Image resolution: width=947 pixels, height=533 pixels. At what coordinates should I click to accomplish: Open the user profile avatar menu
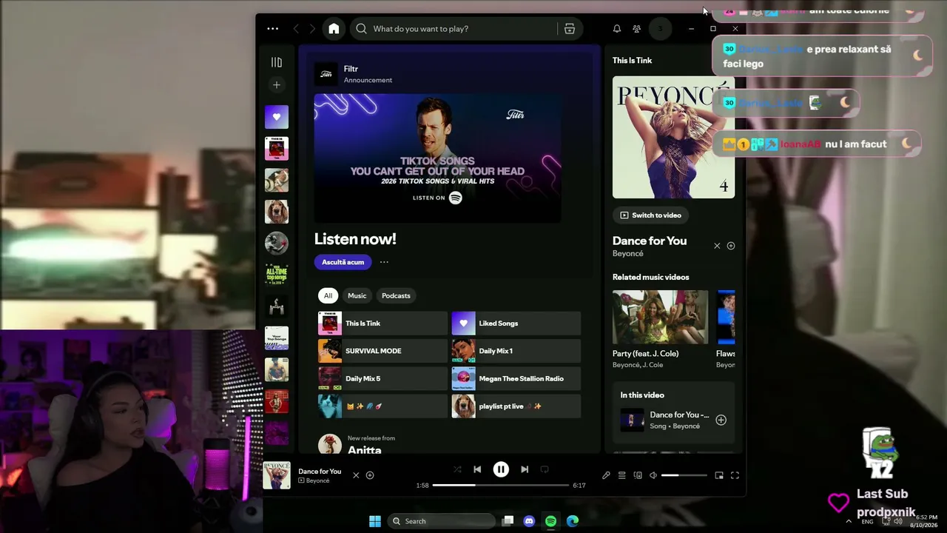660,29
